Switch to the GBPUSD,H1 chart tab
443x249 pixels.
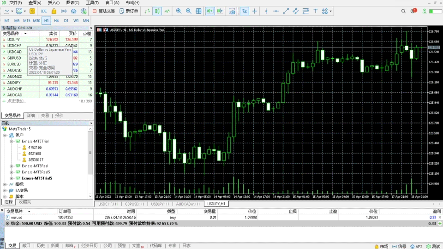tap(135, 204)
